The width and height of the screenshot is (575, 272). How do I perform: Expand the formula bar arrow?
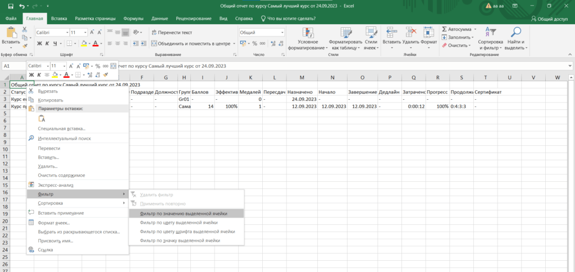(569, 66)
